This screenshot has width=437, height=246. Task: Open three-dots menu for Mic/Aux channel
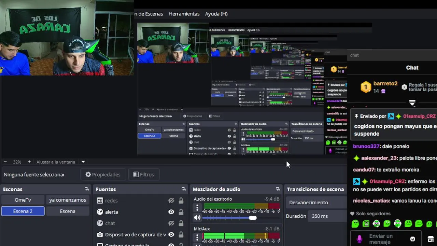tap(197, 237)
